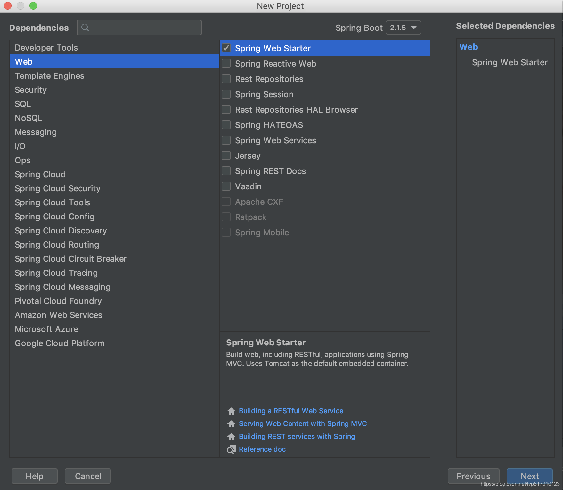Click the home icon beside Building REST services

[x=231, y=437]
